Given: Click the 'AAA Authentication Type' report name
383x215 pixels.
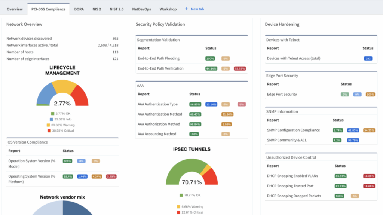Looking at the screenshot, I should click(x=157, y=104).
